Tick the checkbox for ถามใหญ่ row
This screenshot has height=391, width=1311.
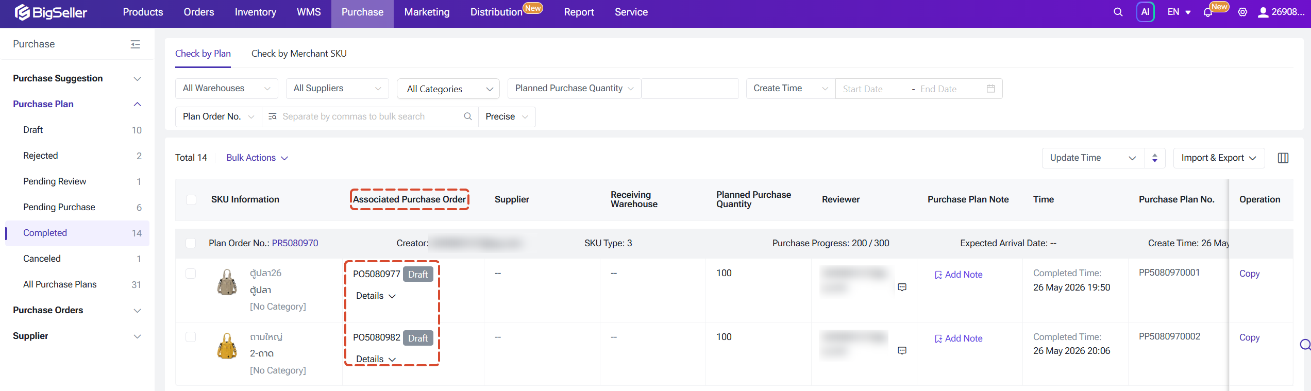191,337
